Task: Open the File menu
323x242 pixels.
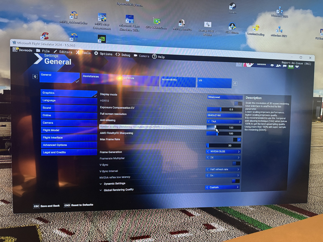Action: click(43, 51)
